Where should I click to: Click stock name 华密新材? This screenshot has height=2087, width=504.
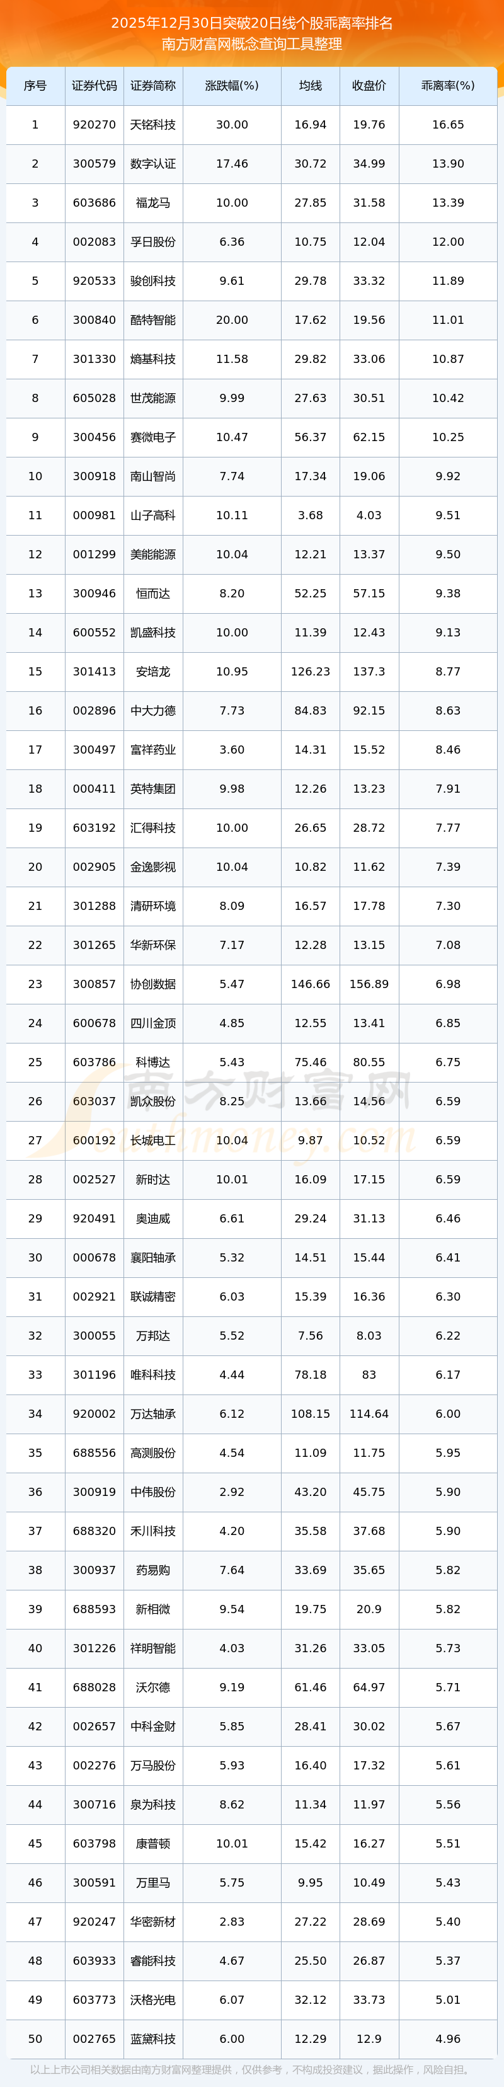coord(153,1921)
